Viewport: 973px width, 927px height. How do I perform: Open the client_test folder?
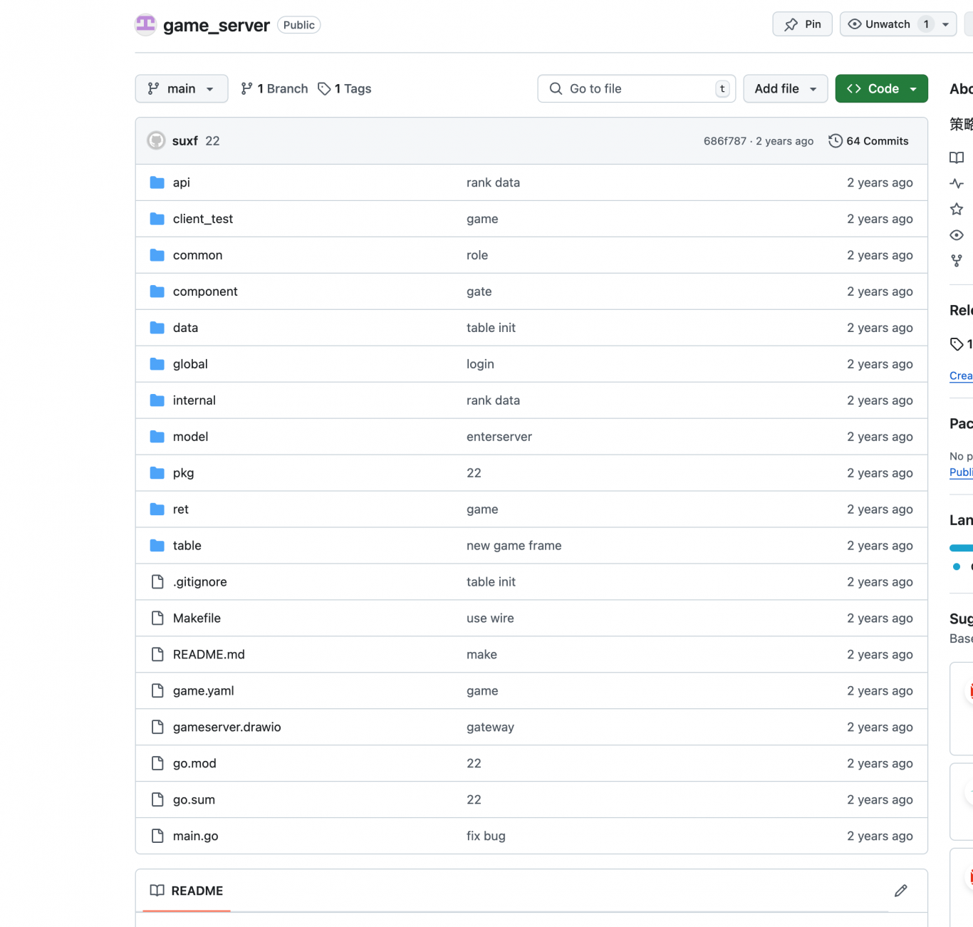[x=203, y=219]
